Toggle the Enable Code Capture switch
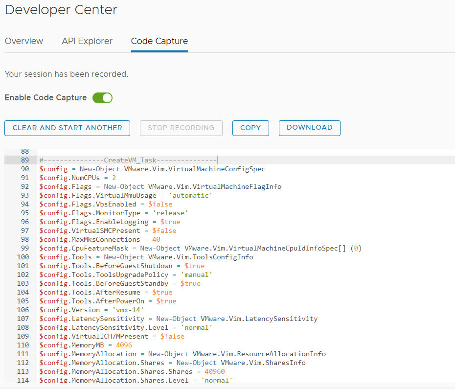The width and height of the screenshot is (455, 389). pos(102,98)
